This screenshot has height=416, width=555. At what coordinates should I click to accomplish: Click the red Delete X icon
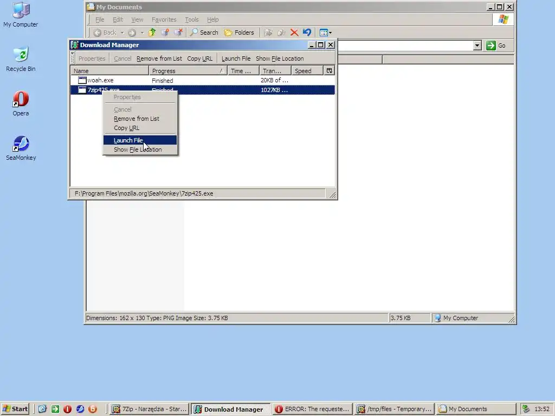[x=294, y=32]
